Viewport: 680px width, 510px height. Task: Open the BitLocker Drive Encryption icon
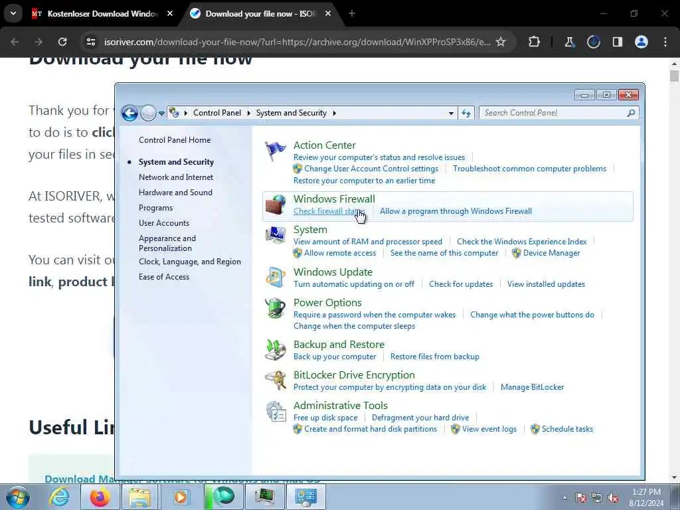coord(276,381)
